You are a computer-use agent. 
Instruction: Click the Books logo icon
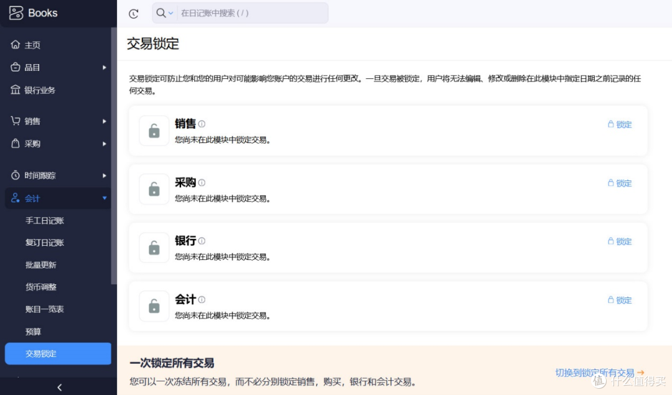(16, 13)
